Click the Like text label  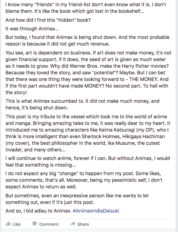click(x=16, y=224)
